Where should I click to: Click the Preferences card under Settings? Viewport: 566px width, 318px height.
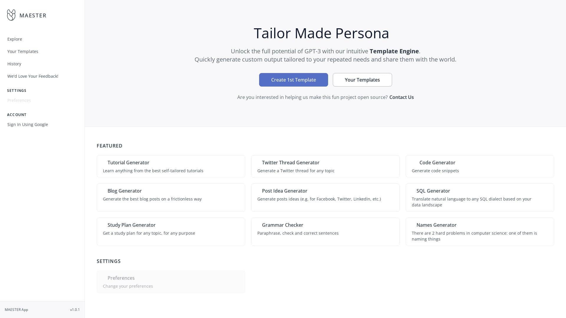pyautogui.click(x=171, y=281)
